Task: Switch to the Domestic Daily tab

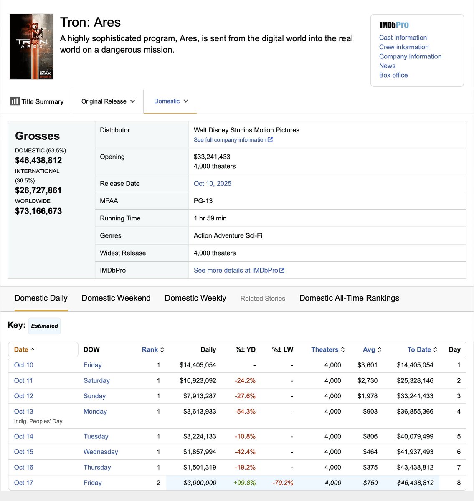Action: coord(41,298)
